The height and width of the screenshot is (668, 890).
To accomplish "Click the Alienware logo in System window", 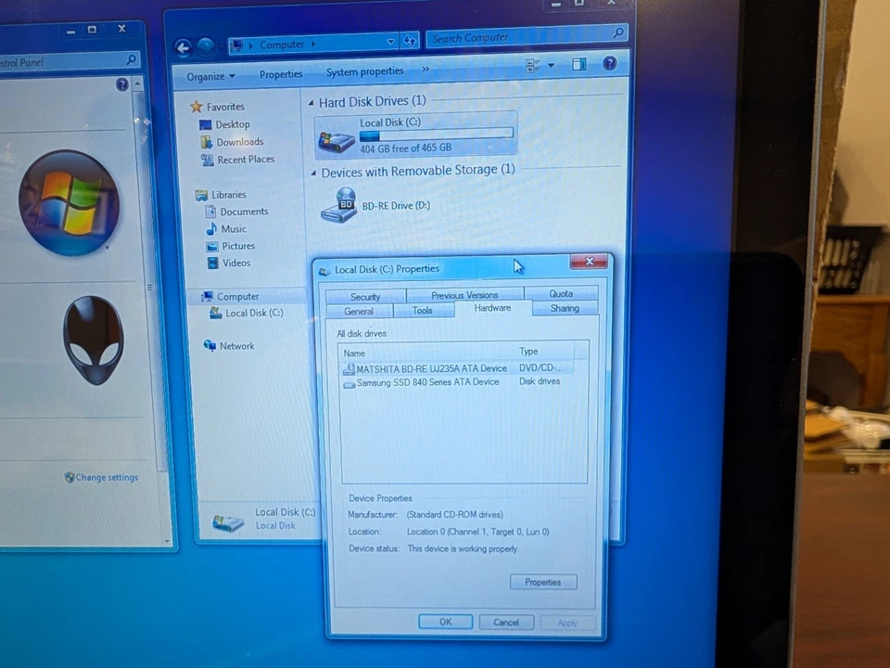I will [93, 340].
